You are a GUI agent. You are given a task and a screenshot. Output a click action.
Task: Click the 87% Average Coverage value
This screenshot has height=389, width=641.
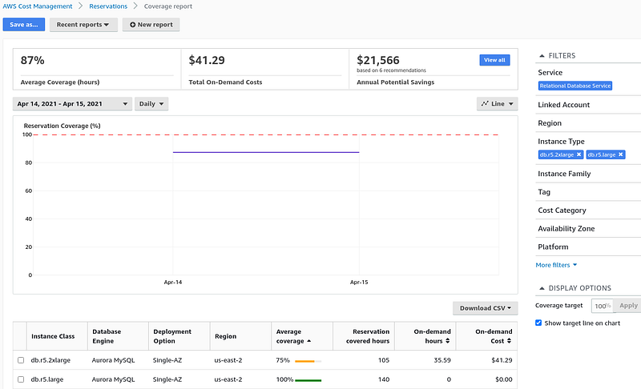point(32,60)
